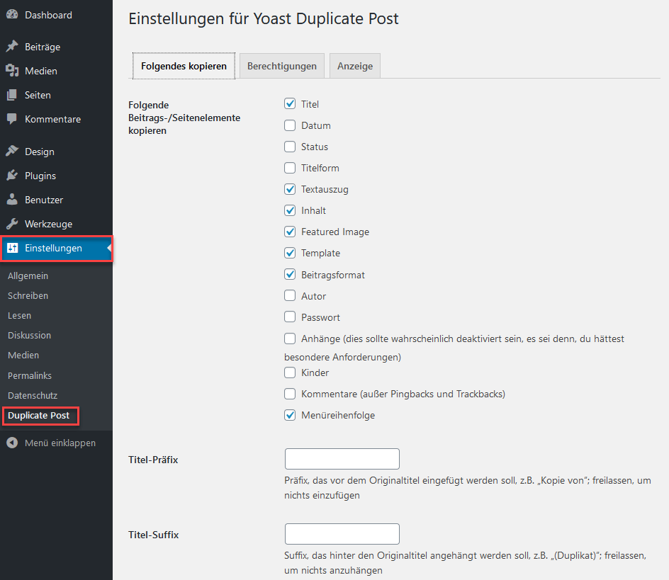
Task: Click the Kommentare speech bubble icon
Action: coord(12,118)
